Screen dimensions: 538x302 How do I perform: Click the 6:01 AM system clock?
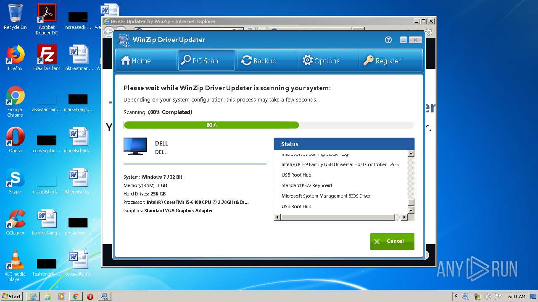(517, 297)
